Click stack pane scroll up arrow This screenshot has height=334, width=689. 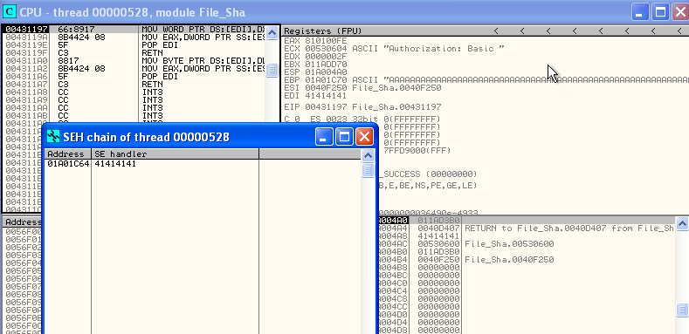pos(682,223)
